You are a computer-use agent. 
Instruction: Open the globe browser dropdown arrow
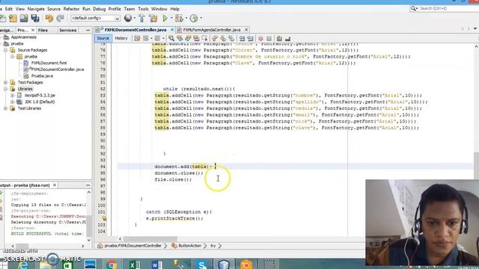coord(135,18)
